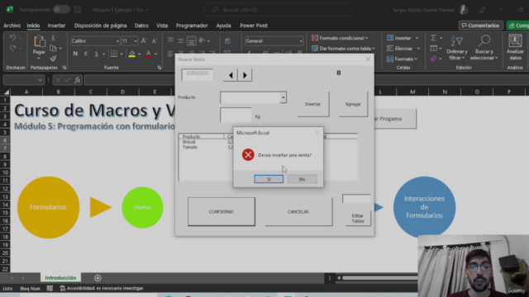Decrease font size with smaller A icon
Viewport: 529px width, 297px height.
155,41
